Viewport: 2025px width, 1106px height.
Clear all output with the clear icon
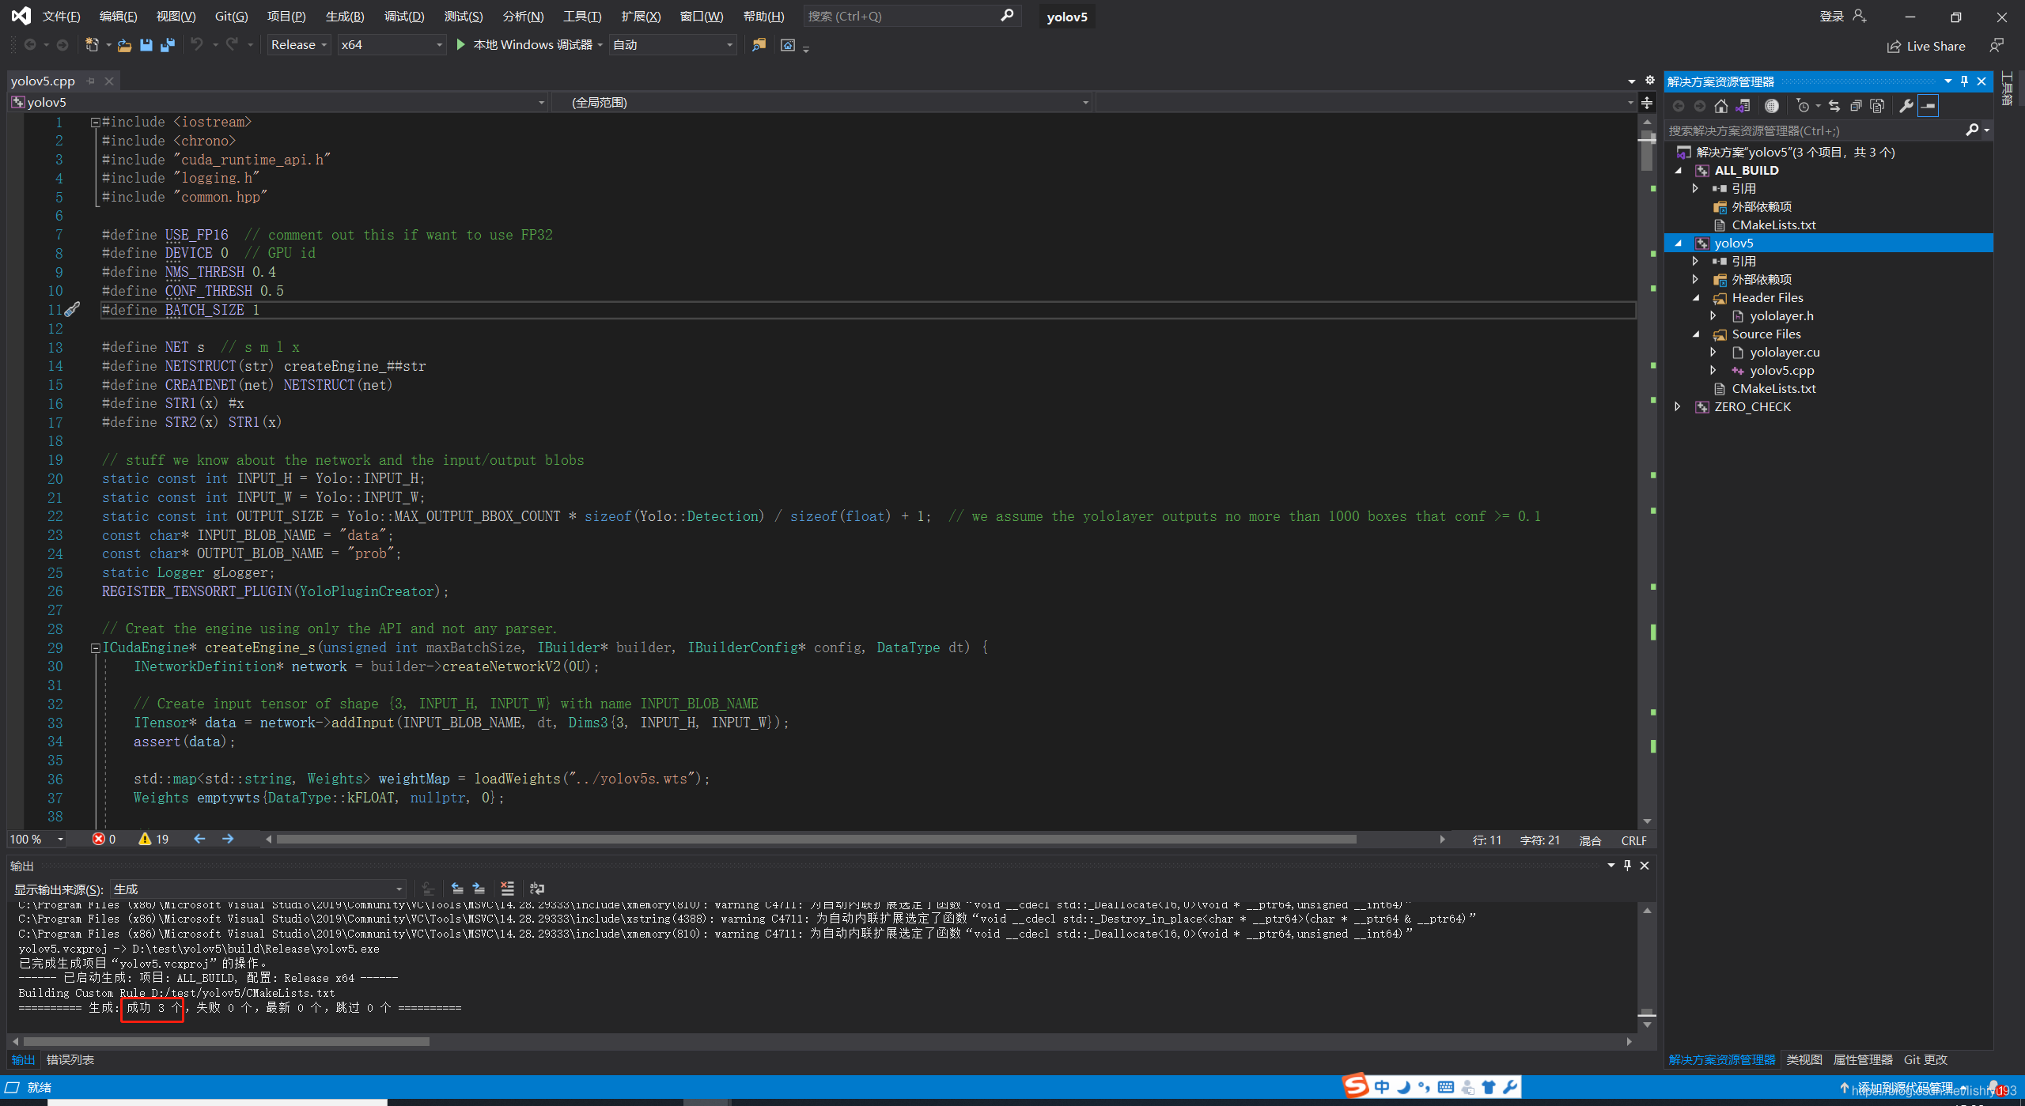coord(507,889)
